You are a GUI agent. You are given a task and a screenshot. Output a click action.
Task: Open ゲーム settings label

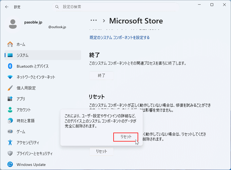[x=21, y=132]
